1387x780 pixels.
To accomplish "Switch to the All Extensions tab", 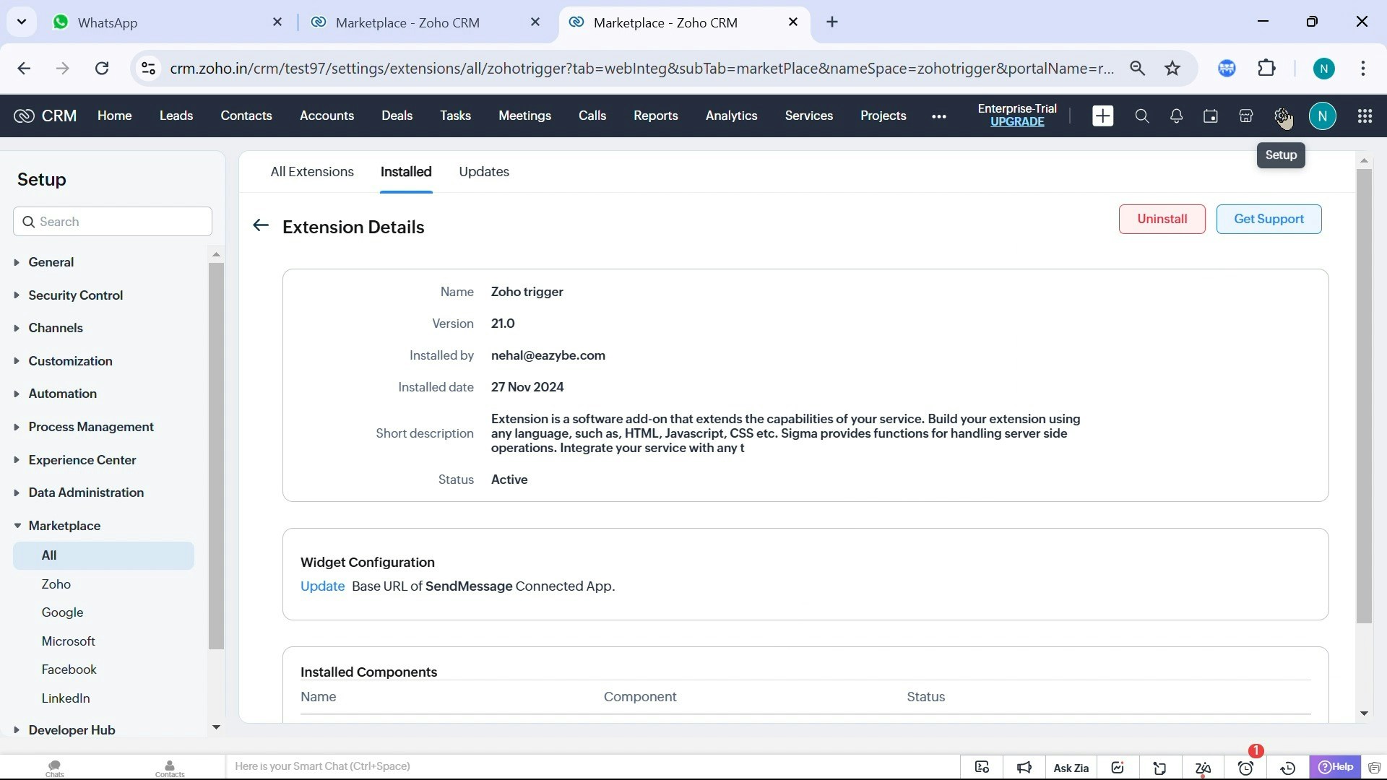I will point(312,172).
